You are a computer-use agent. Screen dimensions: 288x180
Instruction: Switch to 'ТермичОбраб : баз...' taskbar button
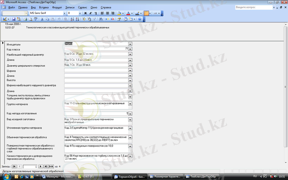click(x=130, y=177)
